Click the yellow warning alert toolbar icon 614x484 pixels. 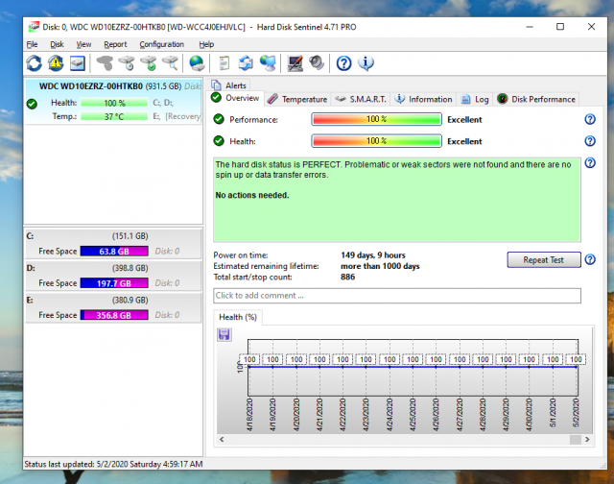coord(56,63)
